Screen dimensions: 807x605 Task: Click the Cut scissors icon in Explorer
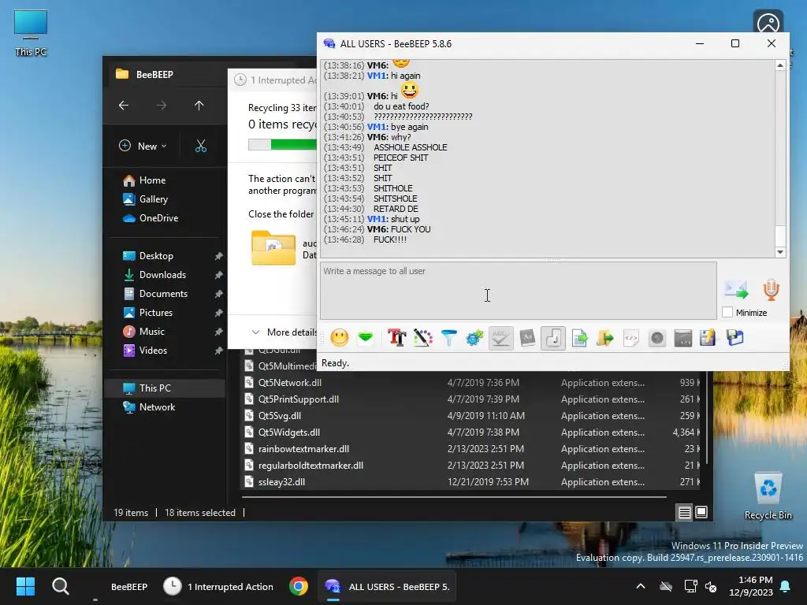tap(201, 146)
